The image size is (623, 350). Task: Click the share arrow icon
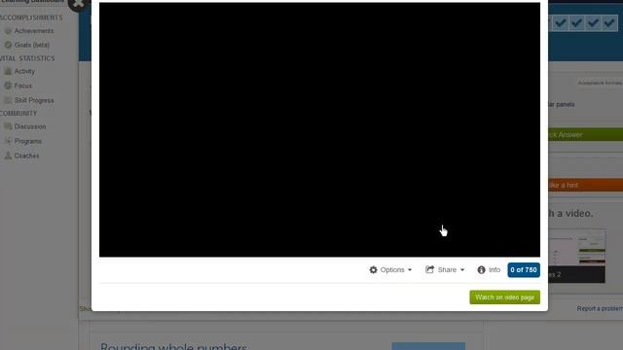tap(429, 269)
